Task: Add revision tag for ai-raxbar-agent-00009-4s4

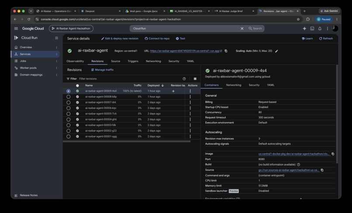Action: [x=173, y=91]
